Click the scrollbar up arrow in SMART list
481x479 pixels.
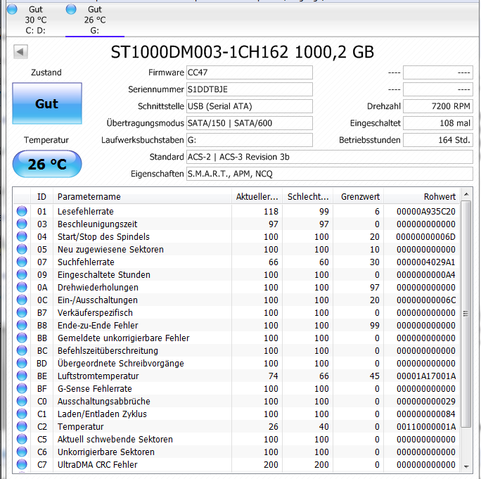coord(466,194)
